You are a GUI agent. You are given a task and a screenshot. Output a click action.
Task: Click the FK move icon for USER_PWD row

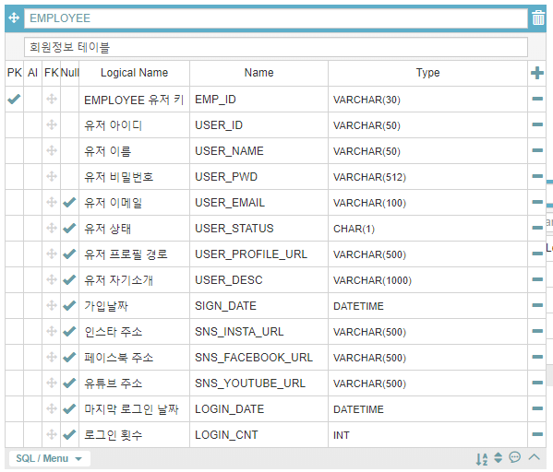click(x=52, y=176)
